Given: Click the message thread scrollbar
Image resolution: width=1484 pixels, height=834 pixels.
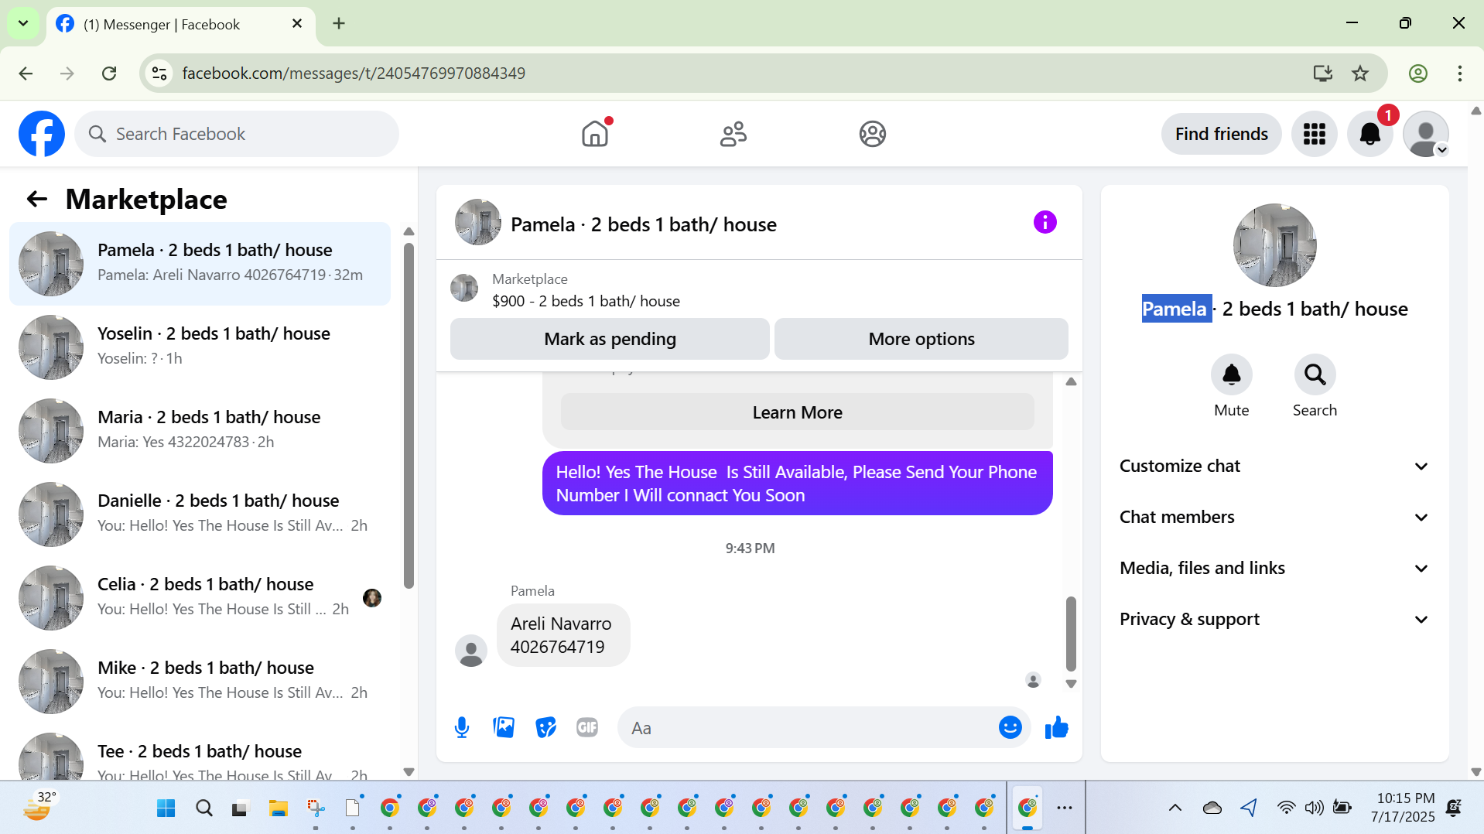Looking at the screenshot, I should click(1071, 634).
